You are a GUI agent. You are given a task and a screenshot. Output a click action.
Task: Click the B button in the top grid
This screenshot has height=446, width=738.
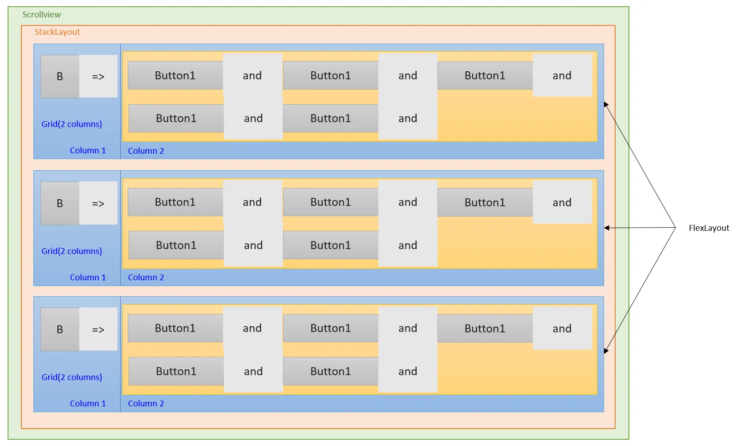60,76
